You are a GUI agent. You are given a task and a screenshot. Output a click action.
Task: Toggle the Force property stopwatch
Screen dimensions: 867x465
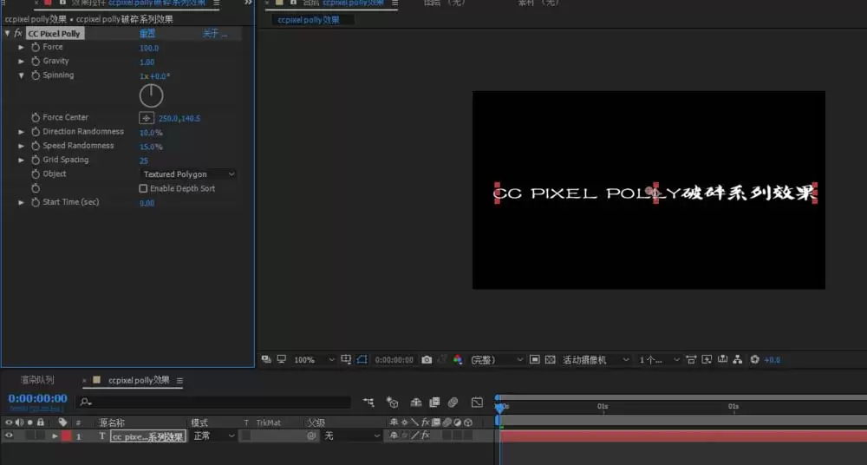(x=36, y=48)
